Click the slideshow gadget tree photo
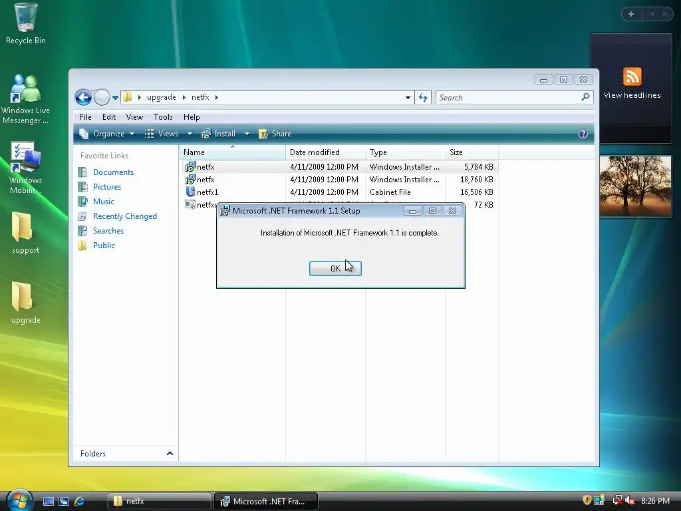 pyautogui.click(x=635, y=186)
